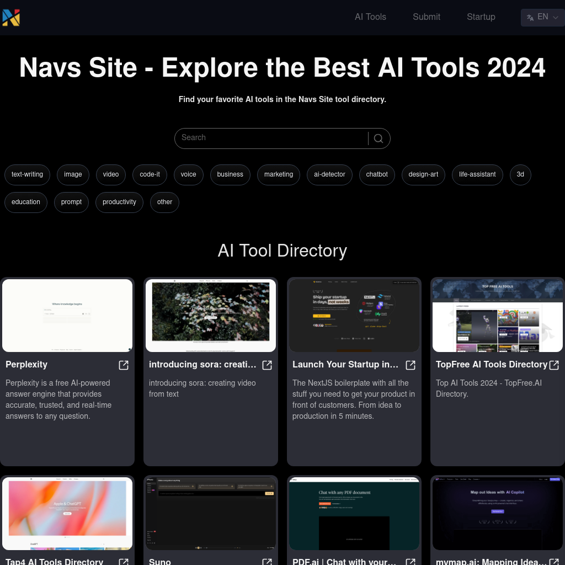565x565 pixels.
Task: Open the Perplexity title link
Action: click(26, 365)
